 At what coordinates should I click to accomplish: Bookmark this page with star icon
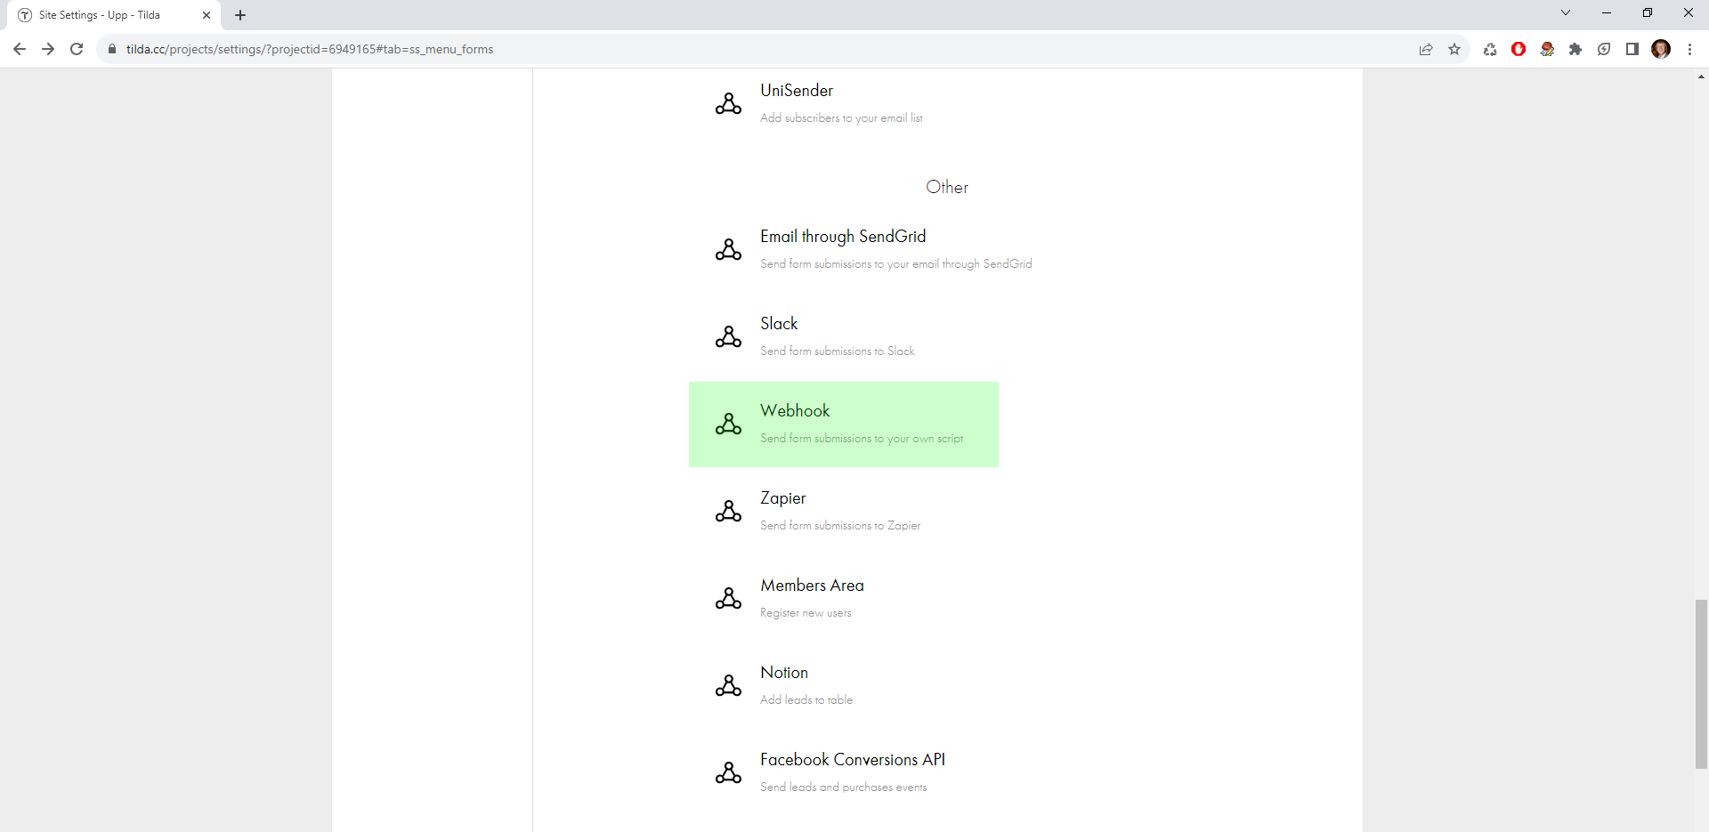1454,49
